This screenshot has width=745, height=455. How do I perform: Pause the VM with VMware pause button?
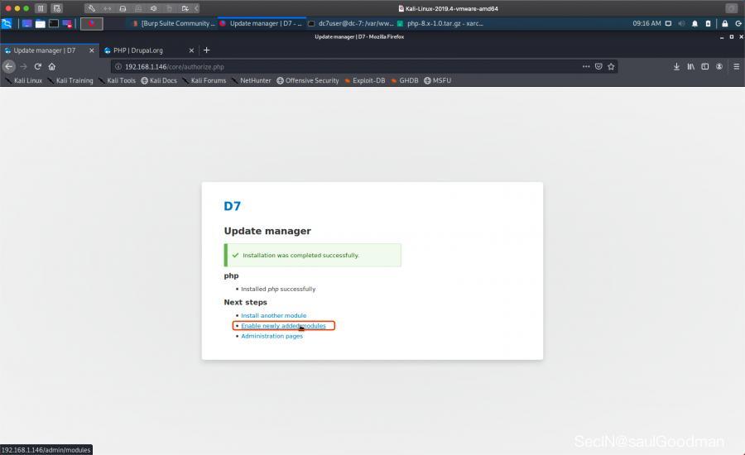pos(40,8)
